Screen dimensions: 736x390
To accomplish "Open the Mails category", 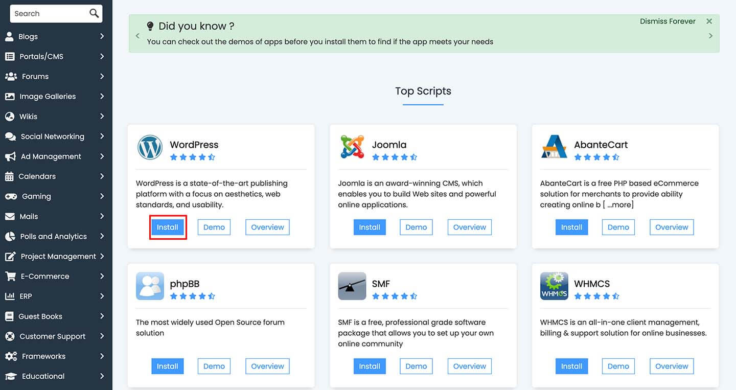I will point(55,216).
